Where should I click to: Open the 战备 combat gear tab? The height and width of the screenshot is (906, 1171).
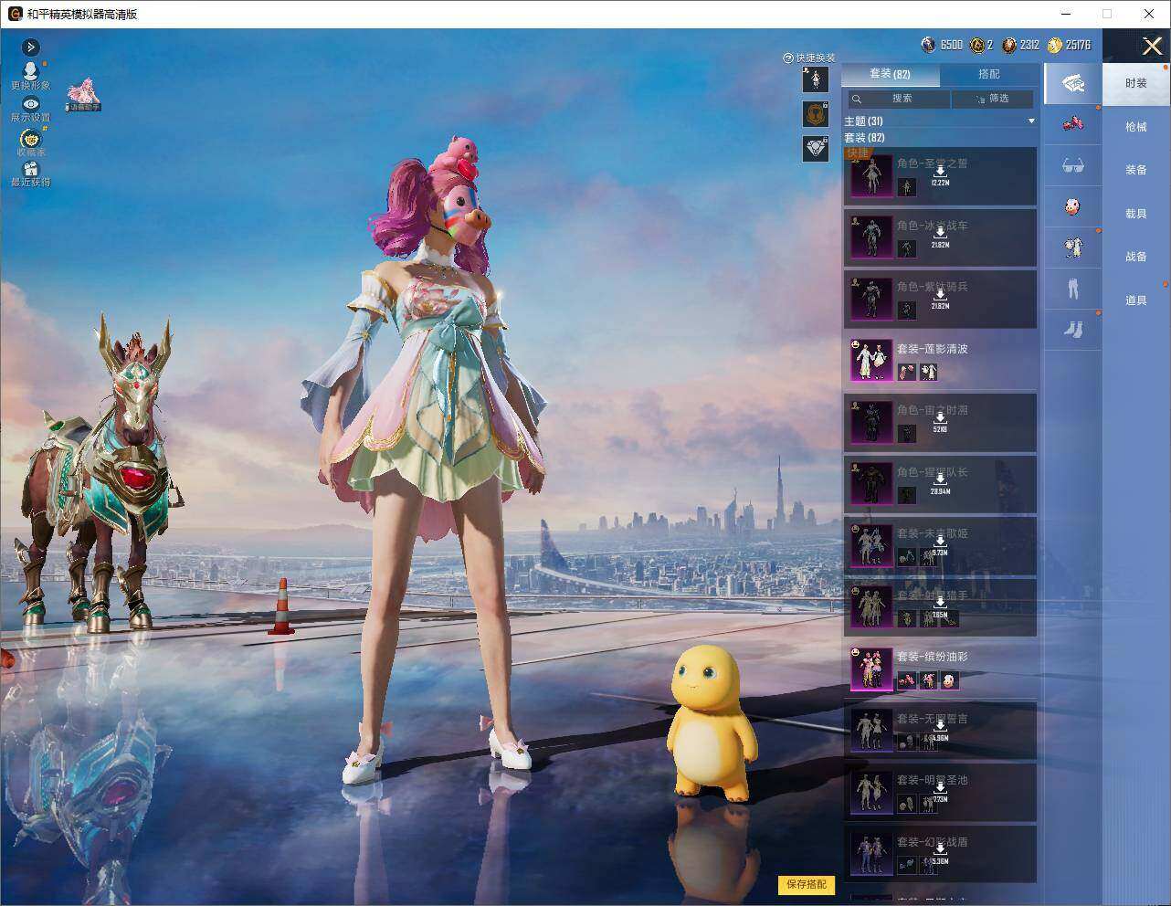(1136, 257)
